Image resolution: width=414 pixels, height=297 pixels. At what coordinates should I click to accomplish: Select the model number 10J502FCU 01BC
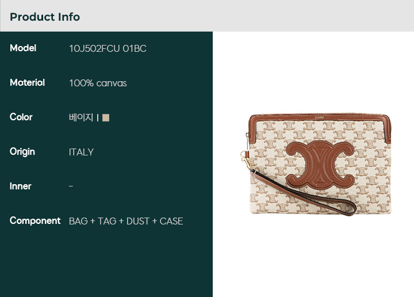pos(108,48)
